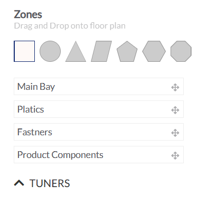Choose the hexagon zone shape
Viewport: 198px width, 204px height.
tap(154, 51)
